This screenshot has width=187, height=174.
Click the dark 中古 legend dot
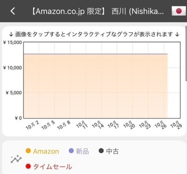coord(101,151)
